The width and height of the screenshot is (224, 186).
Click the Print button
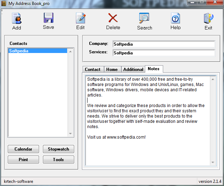pos(23,159)
